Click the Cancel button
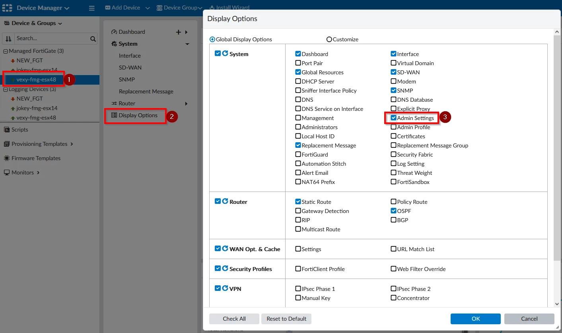Viewport: 562px width, 333px height. [x=529, y=319]
